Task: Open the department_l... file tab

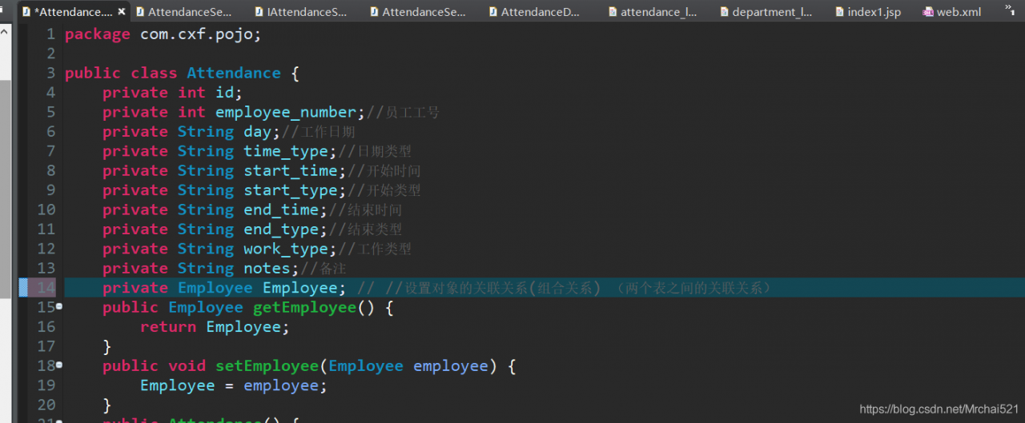Action: click(x=766, y=12)
